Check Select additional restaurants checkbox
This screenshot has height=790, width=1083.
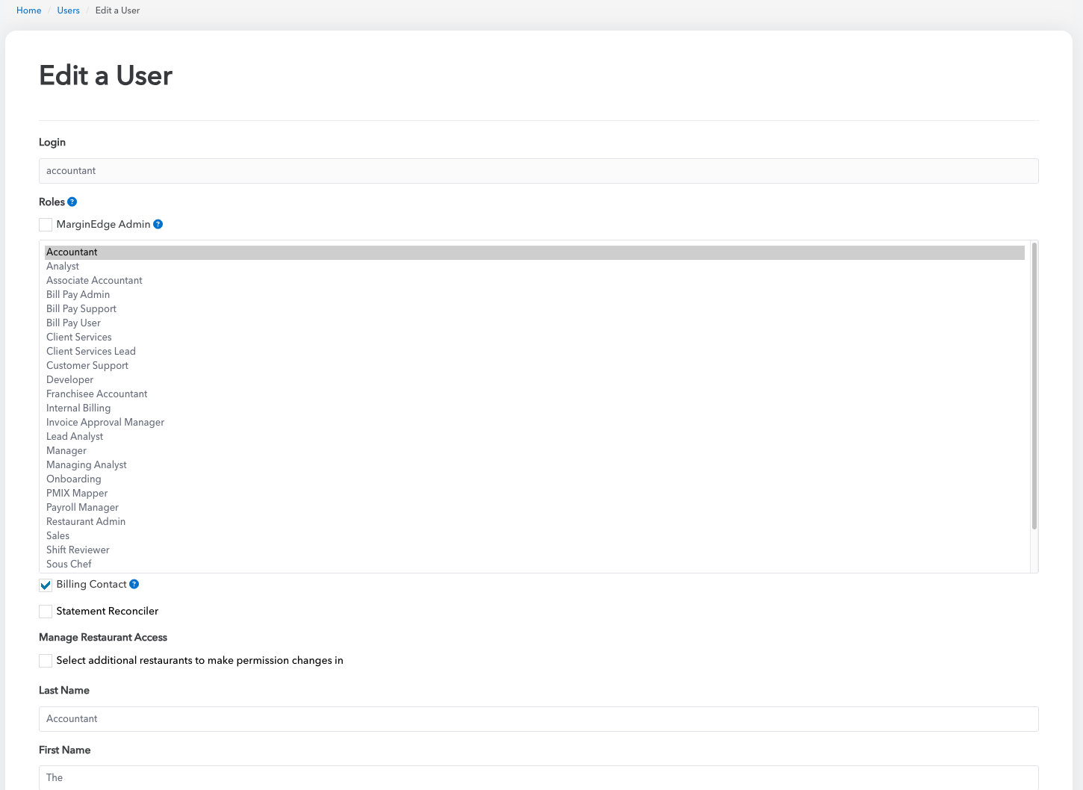tap(46, 661)
